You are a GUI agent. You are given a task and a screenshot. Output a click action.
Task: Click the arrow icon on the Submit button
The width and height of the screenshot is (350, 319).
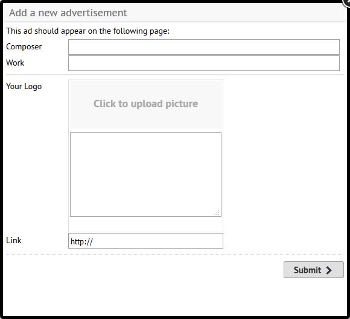[328, 270]
